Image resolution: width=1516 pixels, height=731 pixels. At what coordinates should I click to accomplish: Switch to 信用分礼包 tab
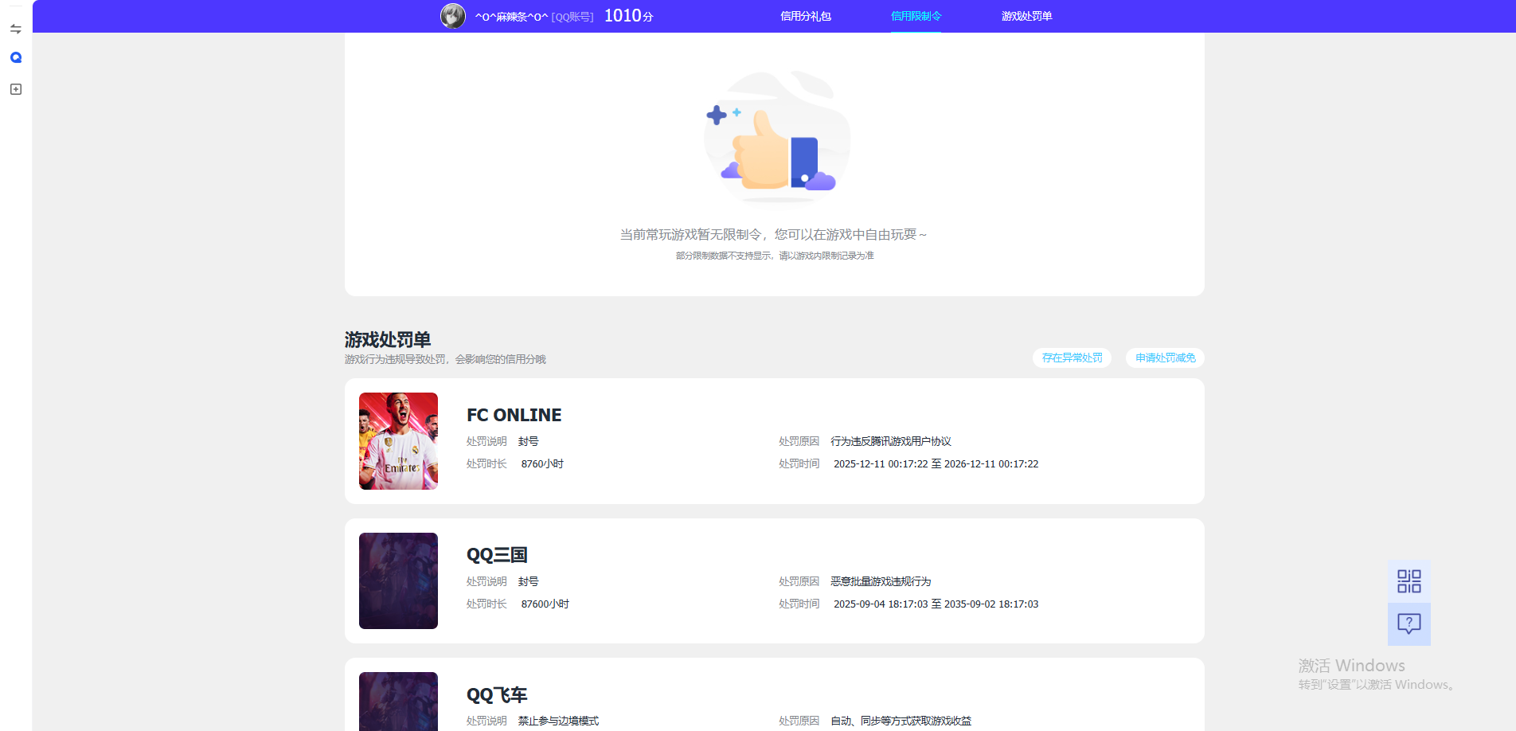(806, 16)
